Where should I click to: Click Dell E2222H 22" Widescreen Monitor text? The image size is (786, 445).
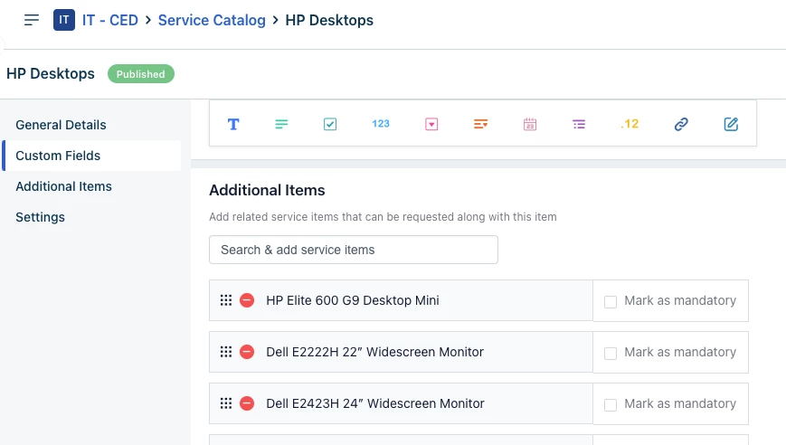pyautogui.click(x=375, y=352)
